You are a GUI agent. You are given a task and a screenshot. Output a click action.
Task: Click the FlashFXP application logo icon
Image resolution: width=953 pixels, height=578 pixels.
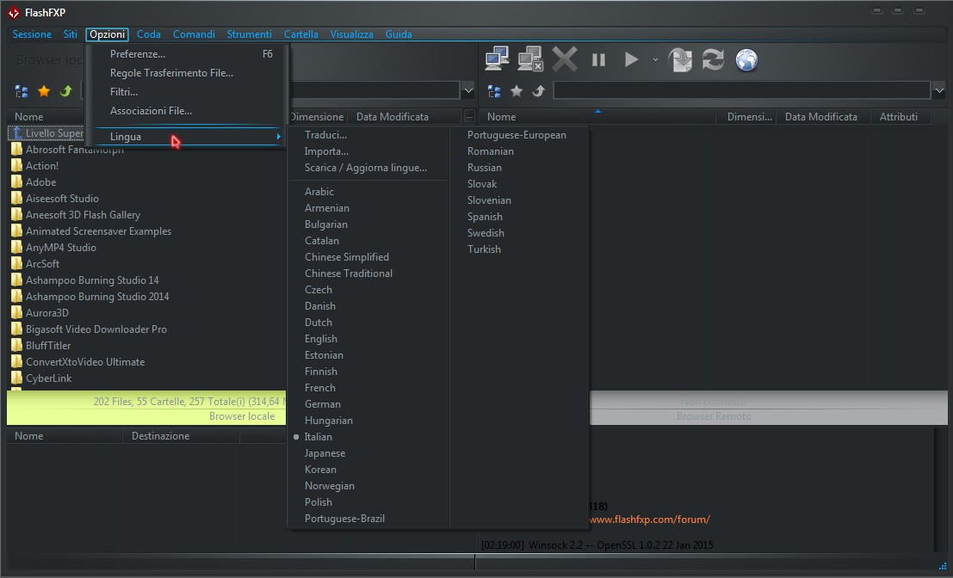point(14,13)
